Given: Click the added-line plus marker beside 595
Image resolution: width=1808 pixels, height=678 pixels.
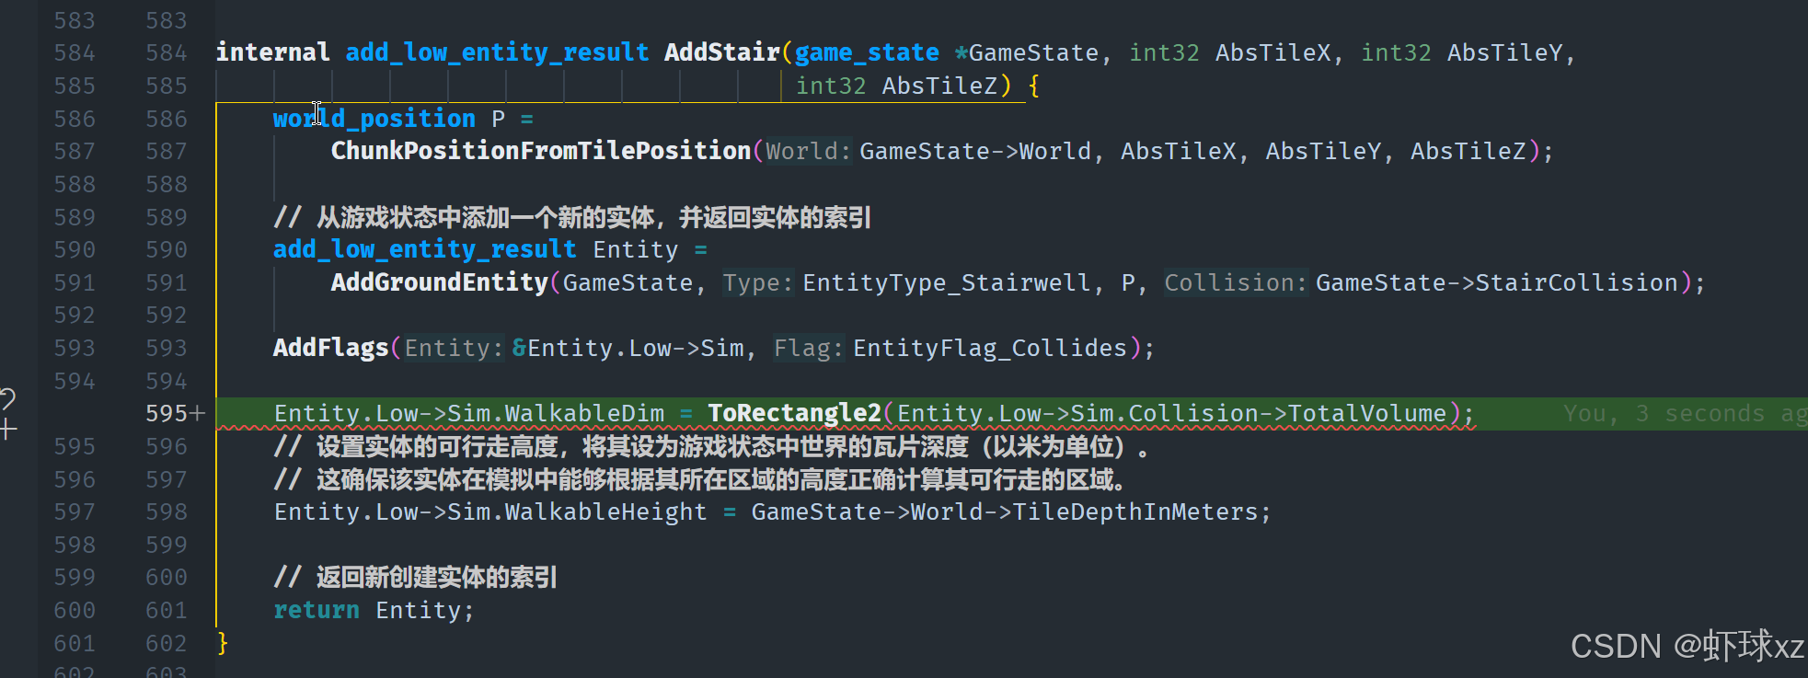Looking at the screenshot, I should [198, 414].
